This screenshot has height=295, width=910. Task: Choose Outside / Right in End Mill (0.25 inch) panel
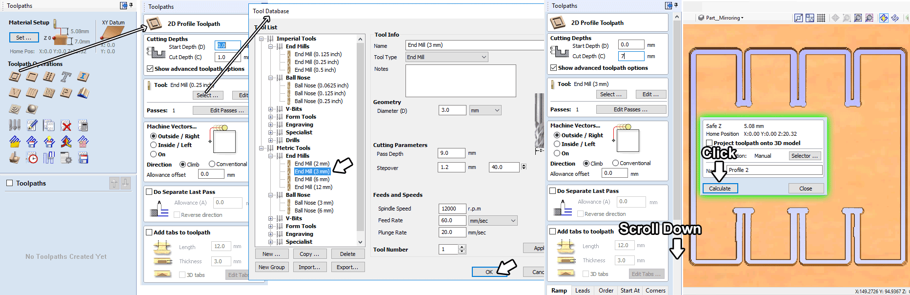(x=153, y=136)
